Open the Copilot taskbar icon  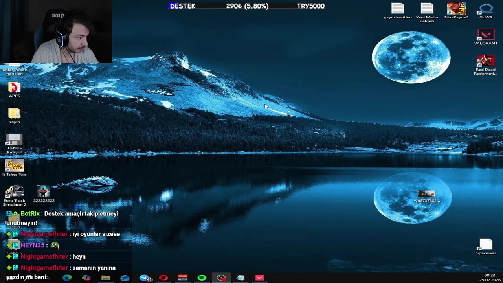click(x=86, y=277)
